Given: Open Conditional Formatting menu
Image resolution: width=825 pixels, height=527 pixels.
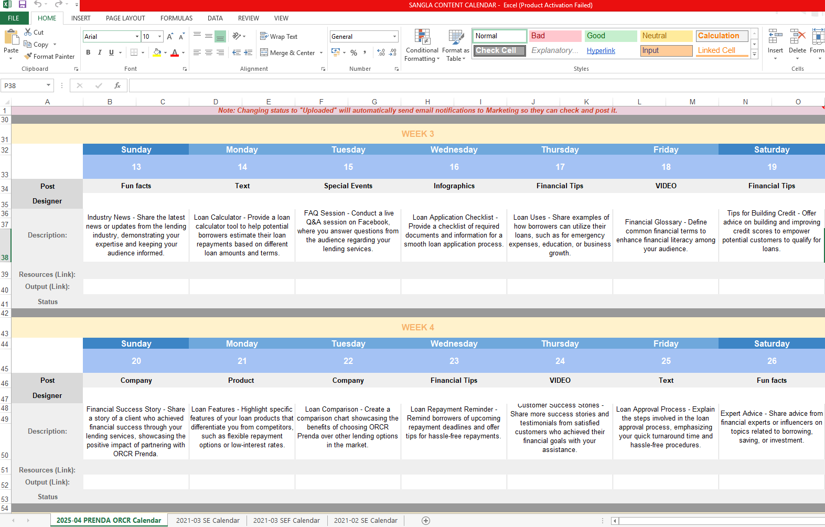Looking at the screenshot, I should pyautogui.click(x=422, y=46).
